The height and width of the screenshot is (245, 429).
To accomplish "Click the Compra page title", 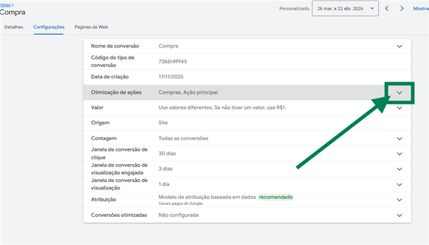I will 13,12.
